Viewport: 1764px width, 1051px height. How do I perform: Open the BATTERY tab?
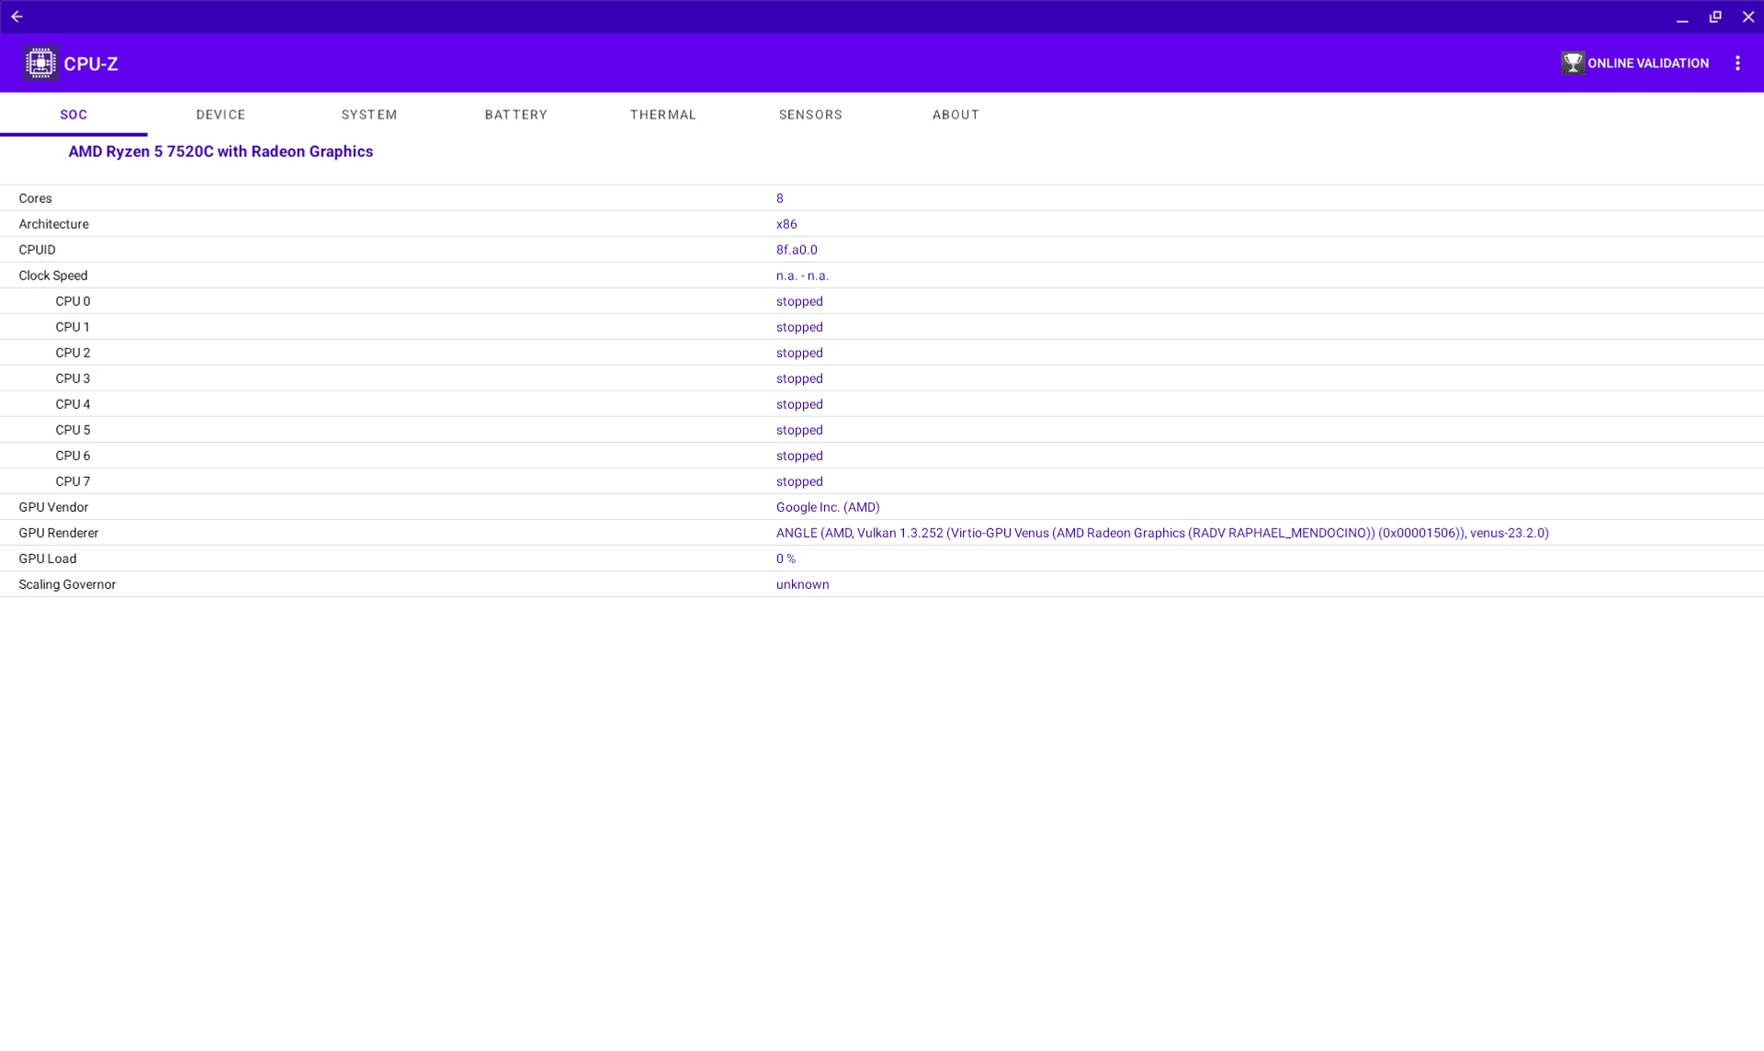pyautogui.click(x=515, y=114)
